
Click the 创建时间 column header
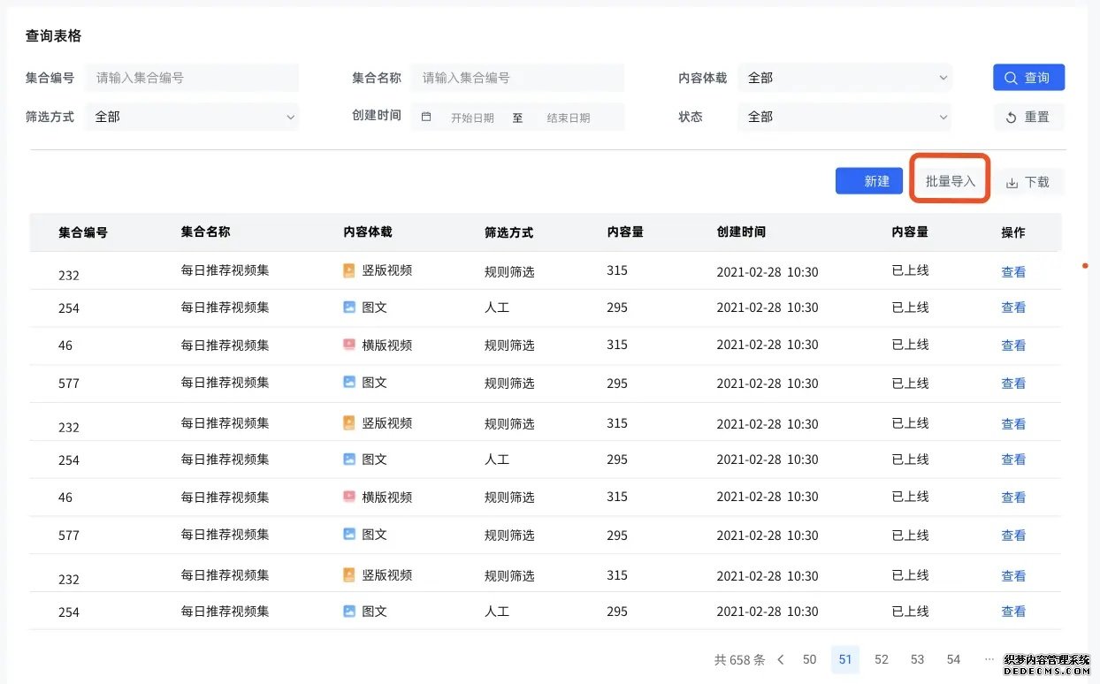coord(741,232)
